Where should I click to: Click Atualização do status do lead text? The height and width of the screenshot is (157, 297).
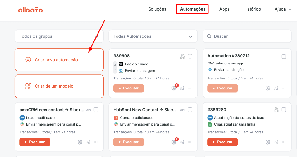pos(239,118)
